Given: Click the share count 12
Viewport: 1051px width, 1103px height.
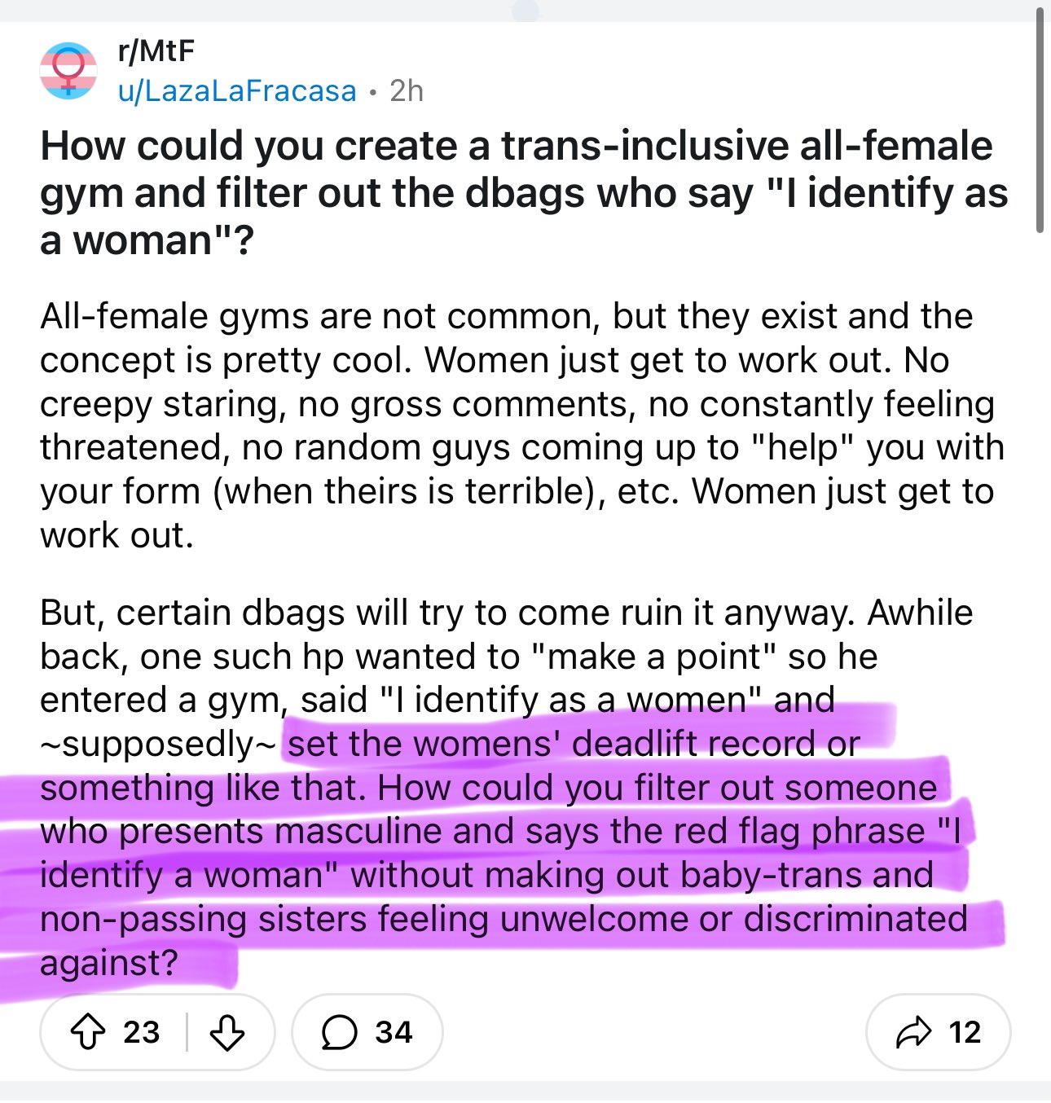Looking at the screenshot, I should pyautogui.click(x=965, y=1032).
